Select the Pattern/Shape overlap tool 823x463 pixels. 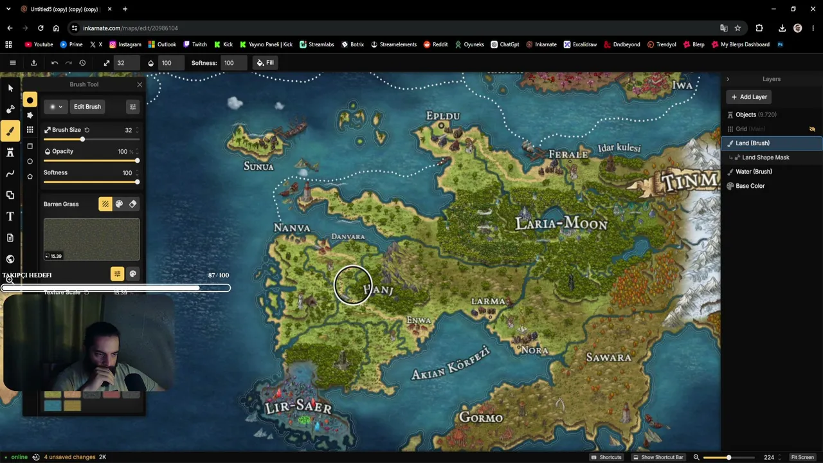point(10,195)
